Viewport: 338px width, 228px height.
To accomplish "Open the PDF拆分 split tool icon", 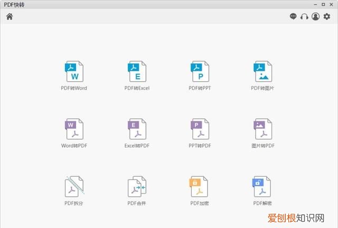I will coord(74,186).
